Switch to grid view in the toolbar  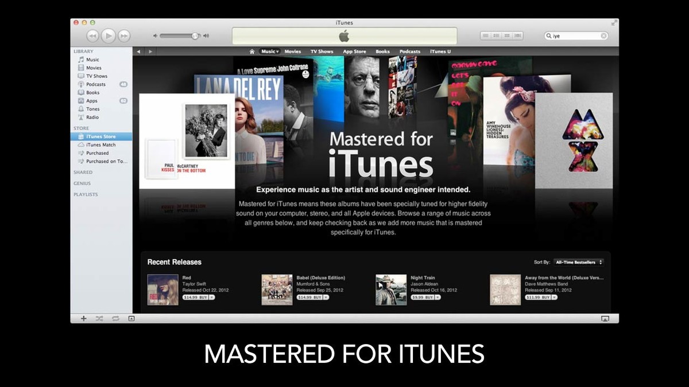[x=507, y=36]
